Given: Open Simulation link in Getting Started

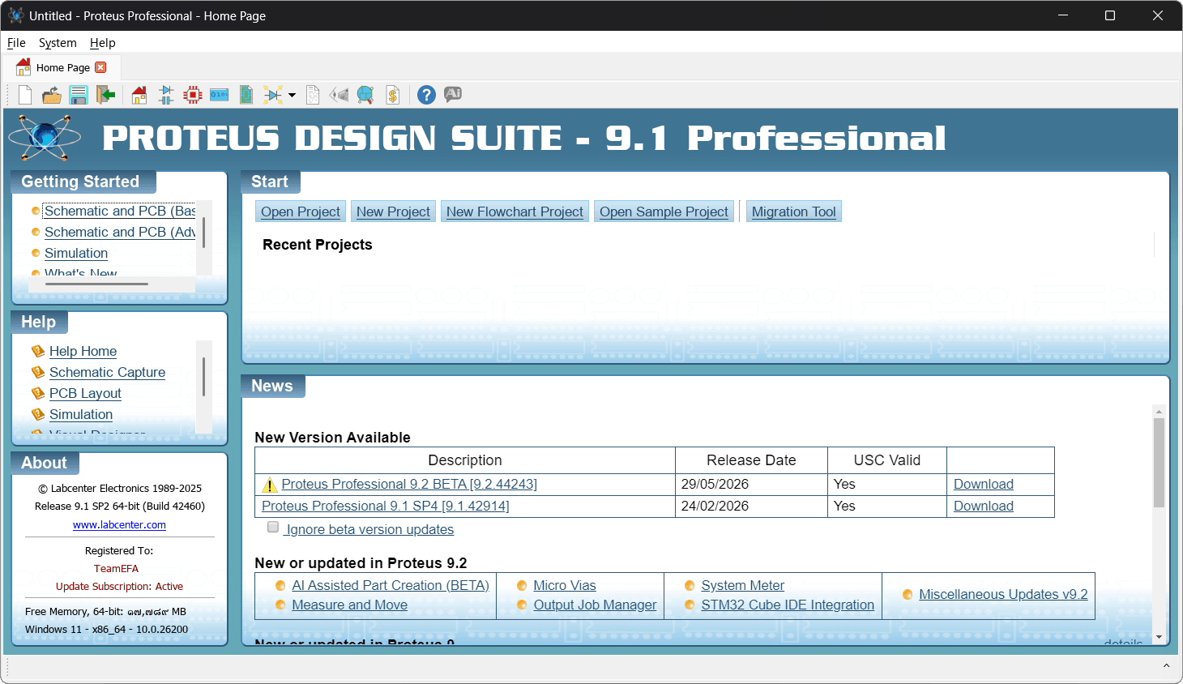Looking at the screenshot, I should click(76, 253).
